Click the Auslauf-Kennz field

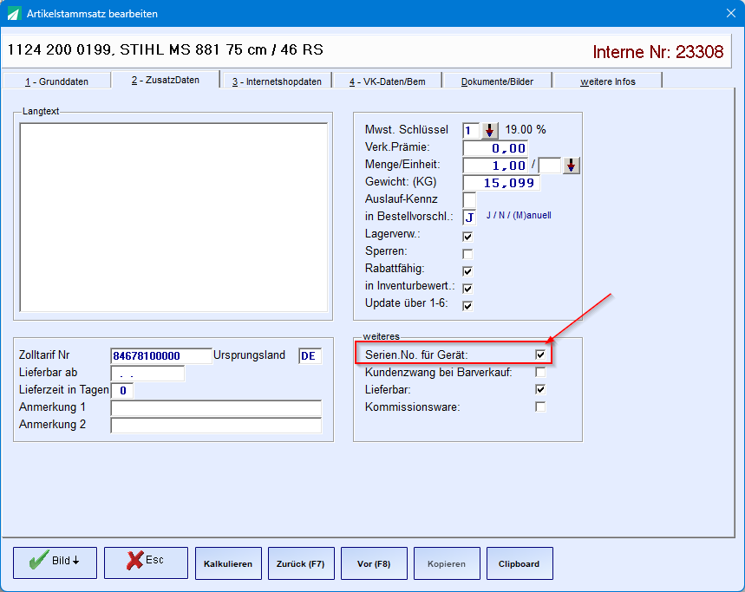coord(469,200)
